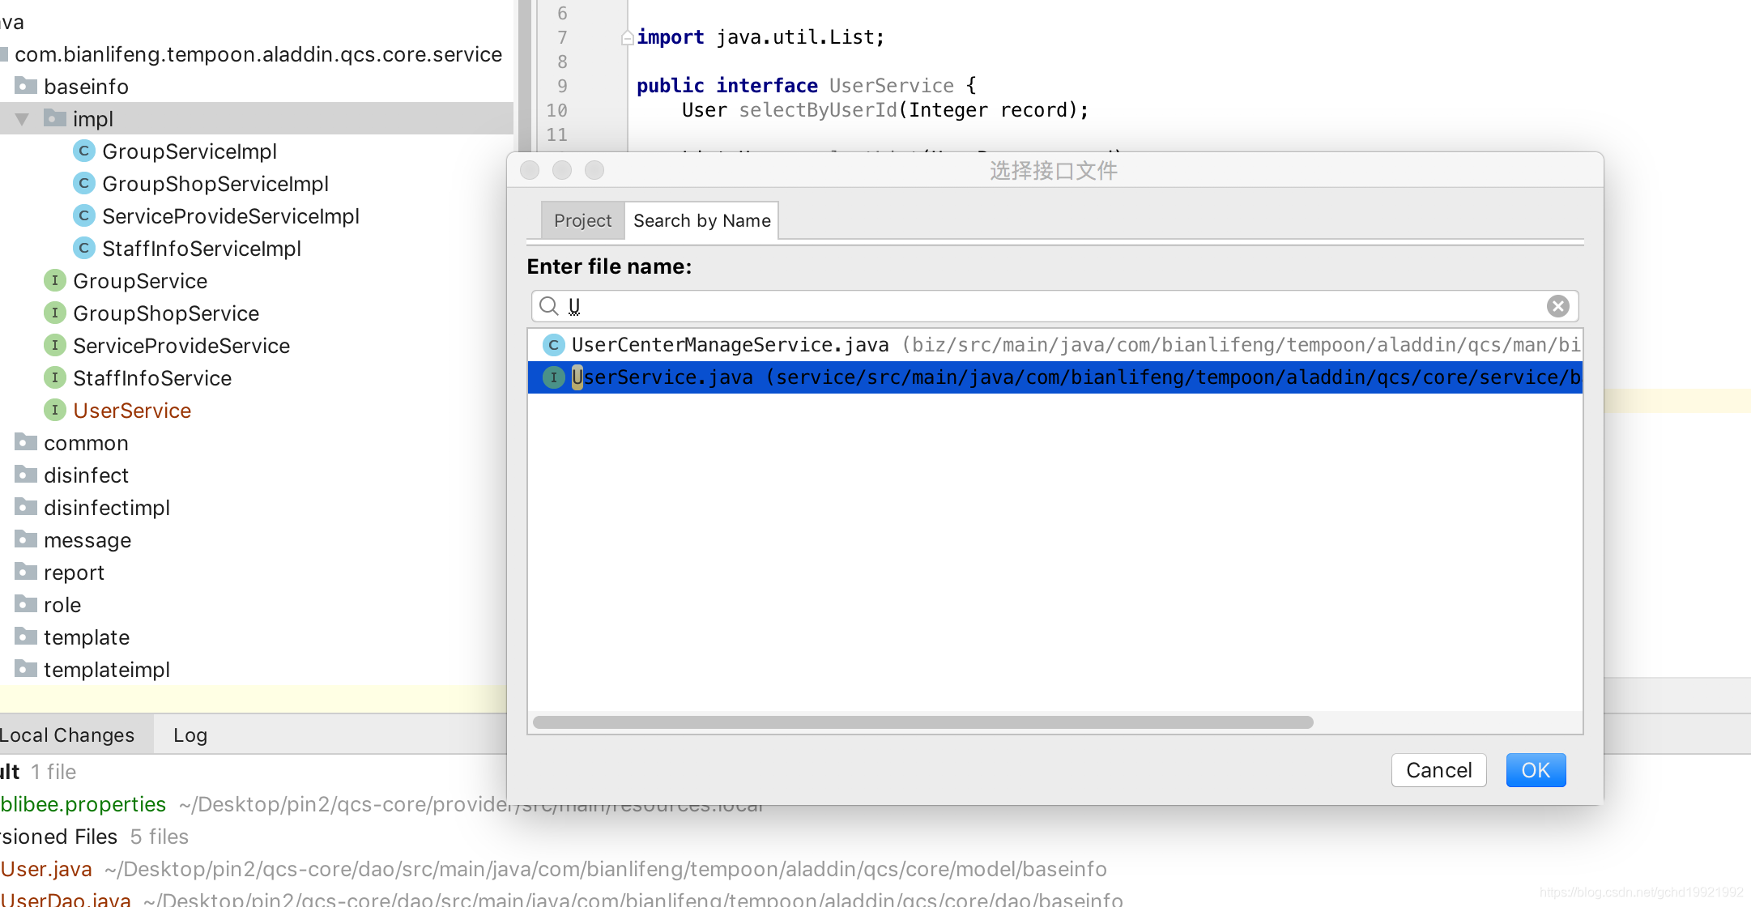Click GroupShopService interface icon
Image resolution: width=1751 pixels, height=907 pixels.
pos(54,313)
